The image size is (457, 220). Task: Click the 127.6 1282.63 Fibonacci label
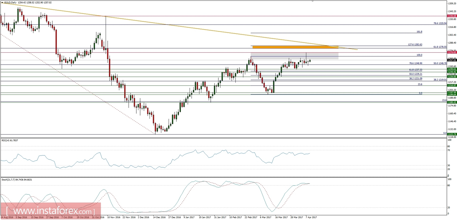point(415,45)
